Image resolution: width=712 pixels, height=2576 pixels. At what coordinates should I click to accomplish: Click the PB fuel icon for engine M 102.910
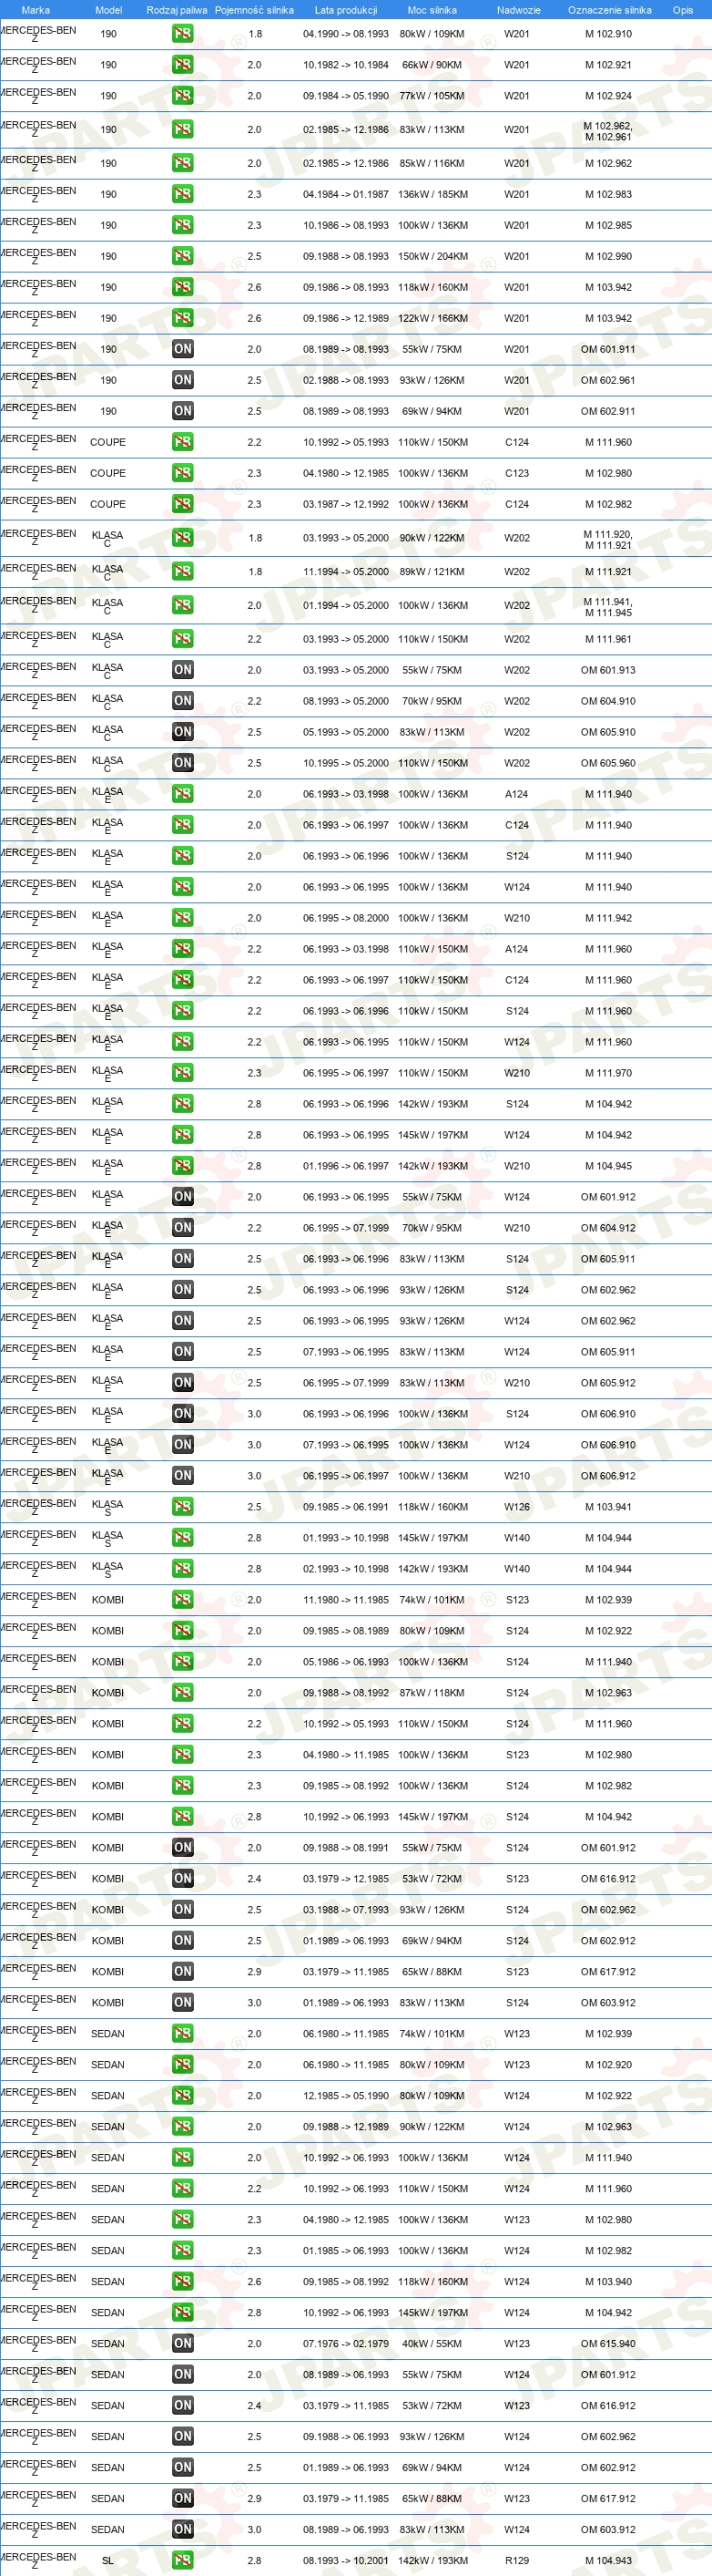pos(182,33)
